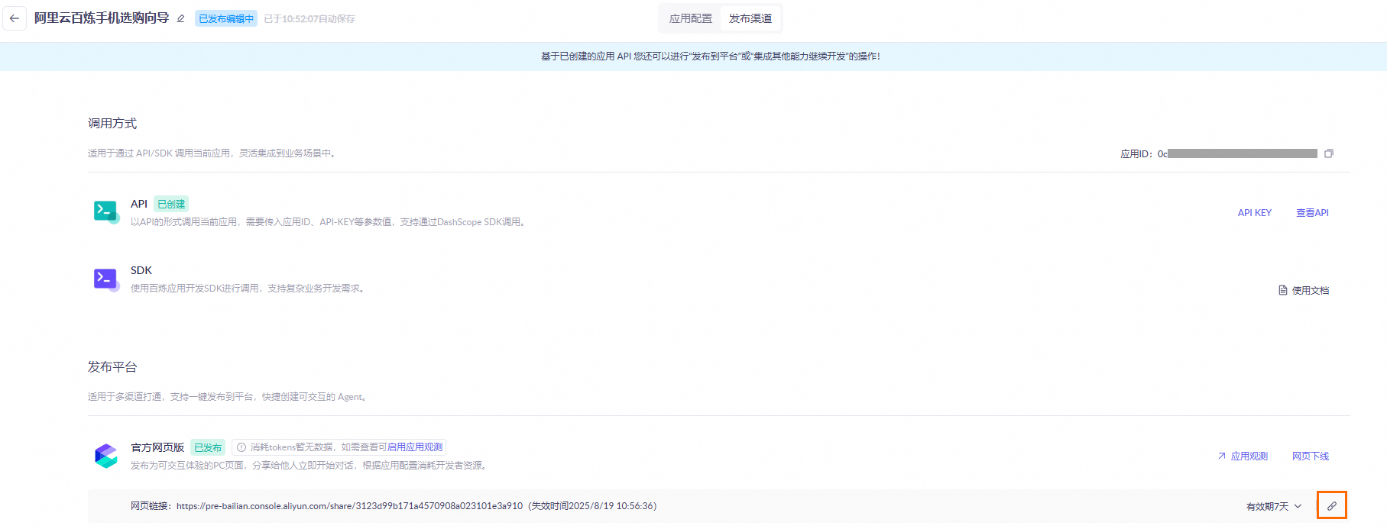
Task: Click the 已发布 tag next to 官方网页版
Action: pos(208,447)
